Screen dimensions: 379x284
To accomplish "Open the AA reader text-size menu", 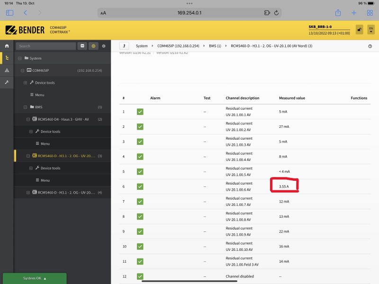I will pos(103,13).
